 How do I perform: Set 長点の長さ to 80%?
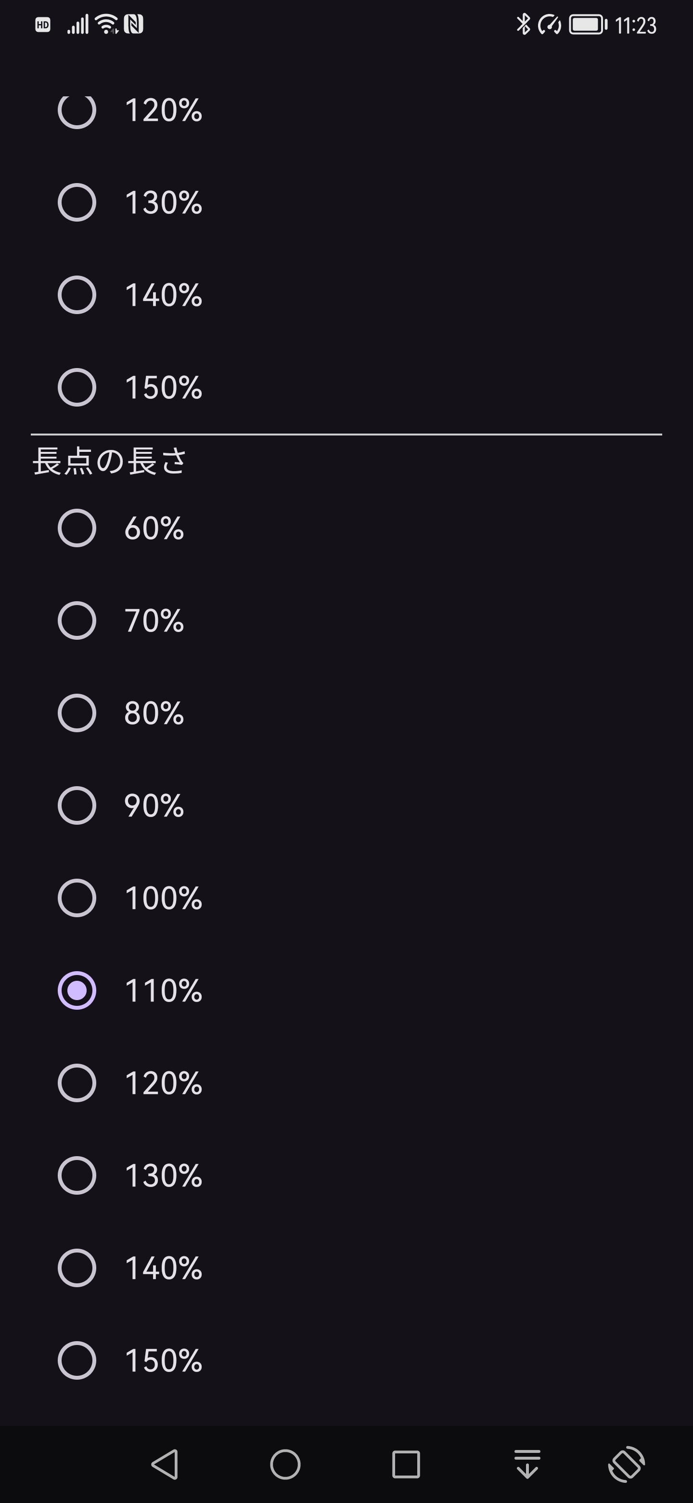point(77,713)
